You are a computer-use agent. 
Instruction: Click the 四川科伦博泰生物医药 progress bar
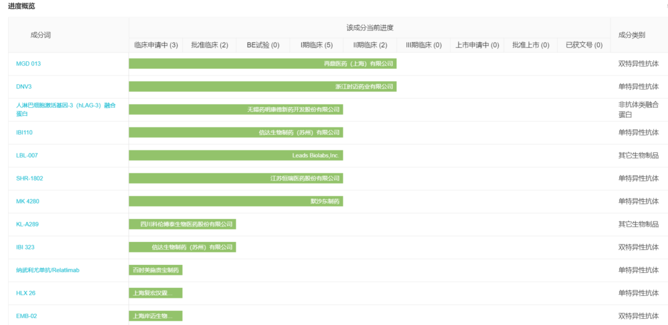click(x=182, y=224)
